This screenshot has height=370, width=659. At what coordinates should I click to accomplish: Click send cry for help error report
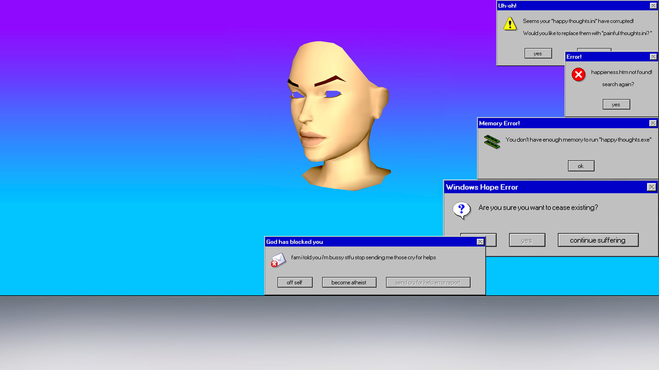click(428, 282)
